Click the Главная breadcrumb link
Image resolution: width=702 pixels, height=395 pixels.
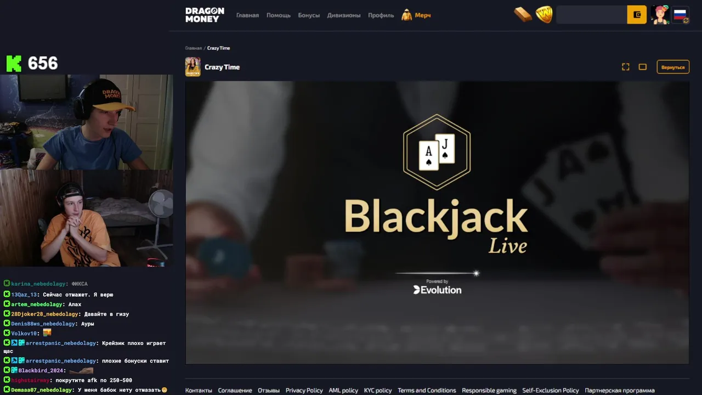click(194, 48)
